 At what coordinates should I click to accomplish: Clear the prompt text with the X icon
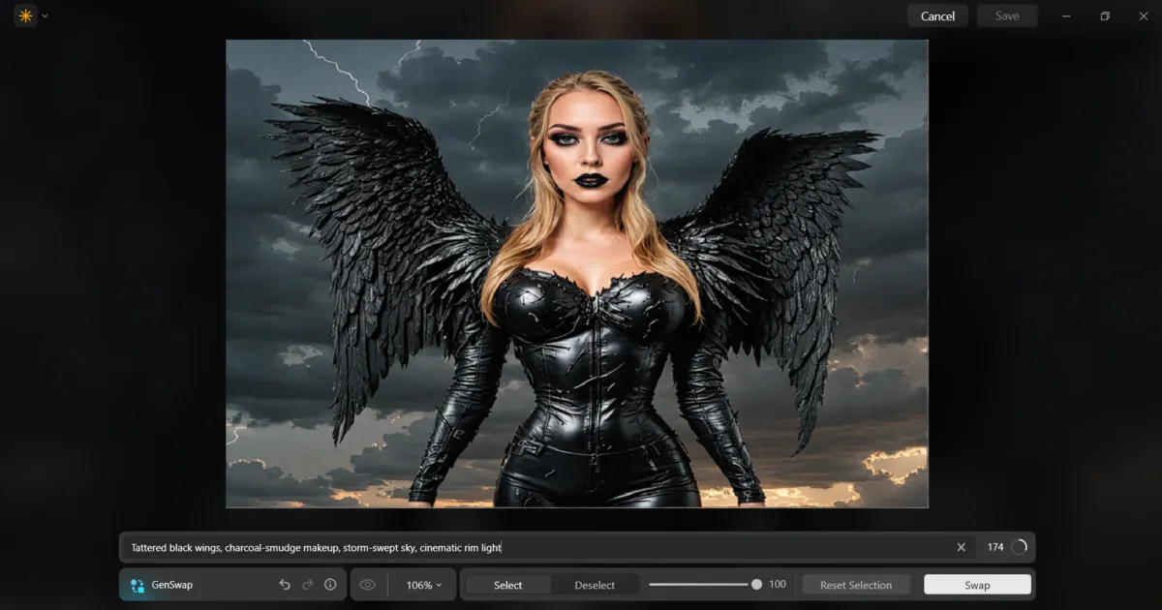pos(961,547)
